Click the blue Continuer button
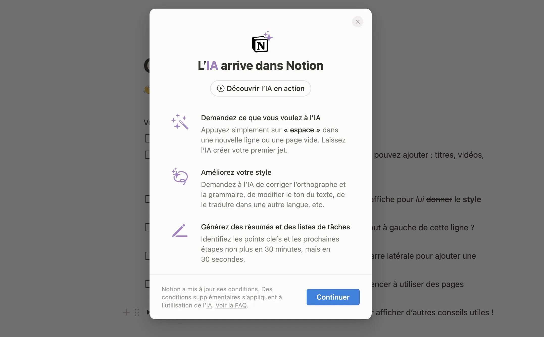 coord(333,297)
